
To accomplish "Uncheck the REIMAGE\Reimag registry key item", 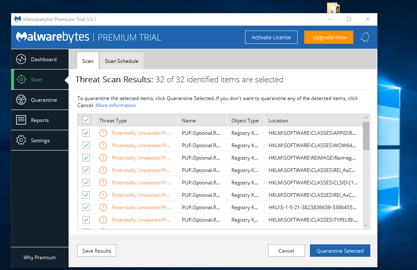I will click(86, 158).
